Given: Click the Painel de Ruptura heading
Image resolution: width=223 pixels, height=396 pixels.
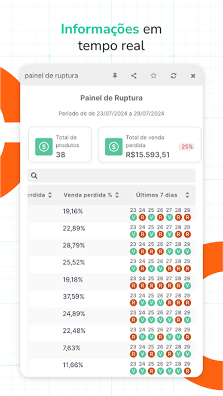Looking at the screenshot, I should [111, 98].
